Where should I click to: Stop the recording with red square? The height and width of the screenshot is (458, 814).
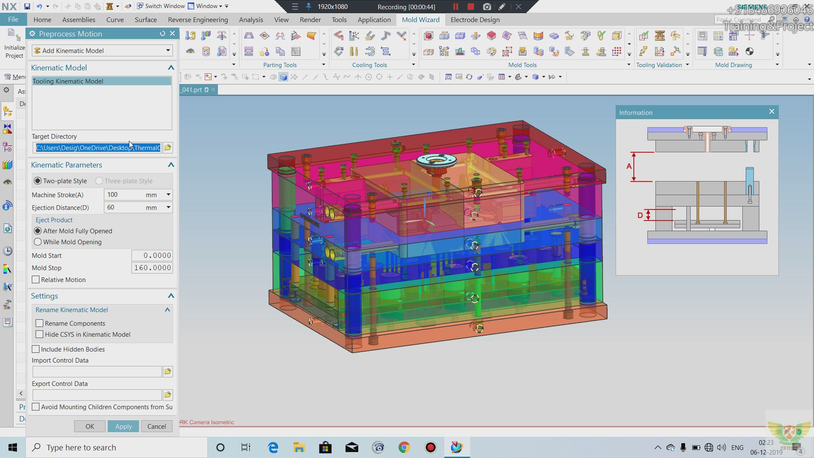(471, 7)
